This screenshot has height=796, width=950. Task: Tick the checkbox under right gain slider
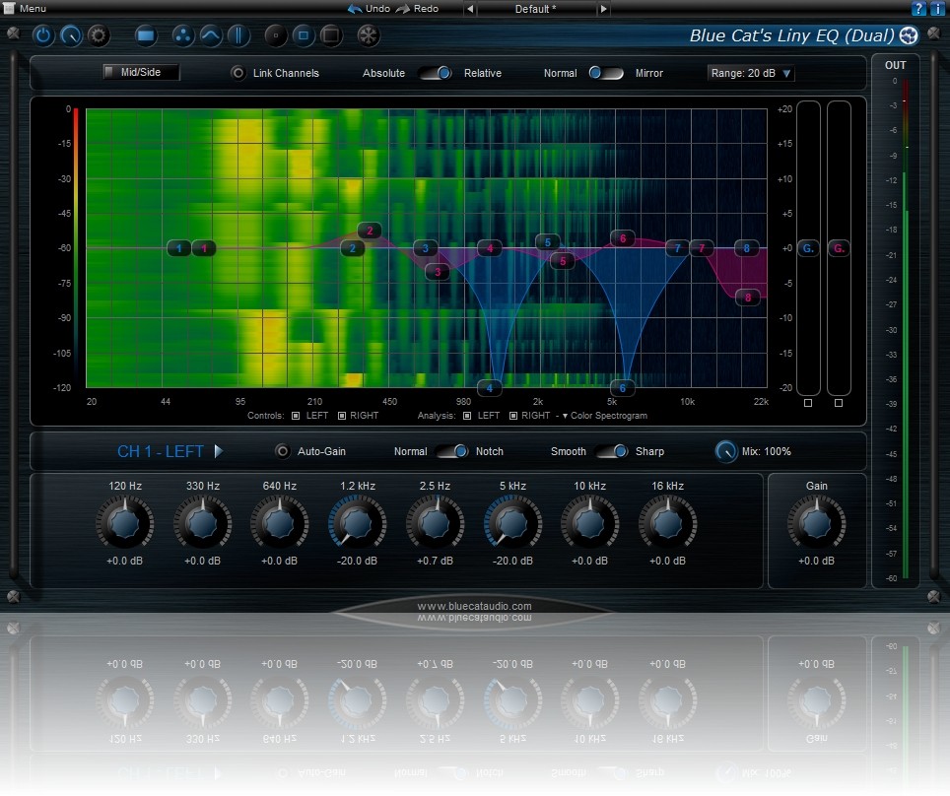(839, 403)
